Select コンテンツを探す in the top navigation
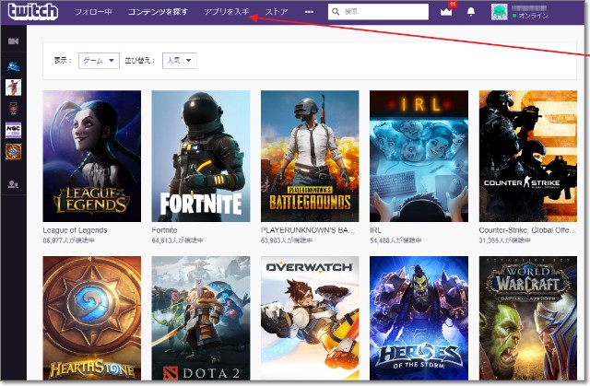Screen dimensions: 590x386 tap(158, 12)
